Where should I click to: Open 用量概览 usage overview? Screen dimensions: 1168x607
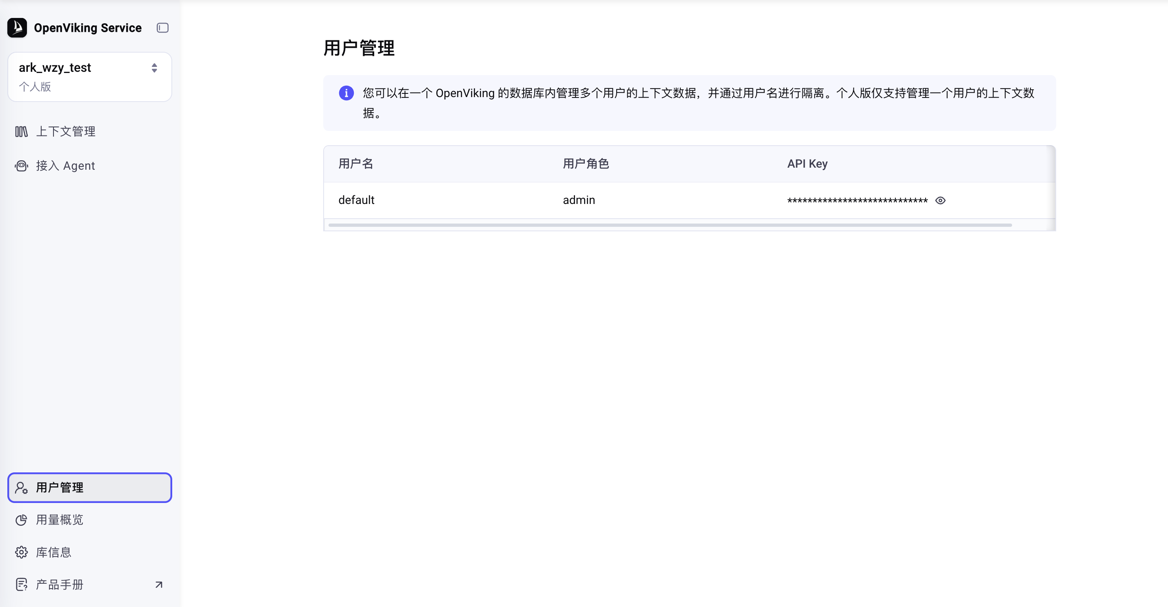pos(90,520)
